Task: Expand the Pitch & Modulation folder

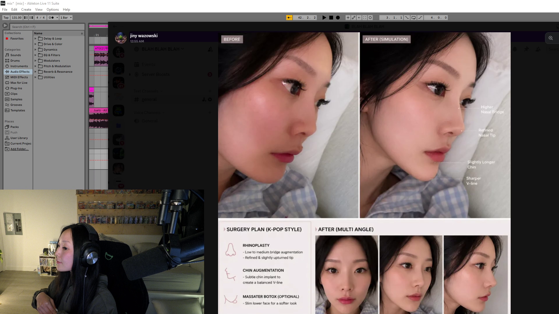Action: (x=36, y=66)
